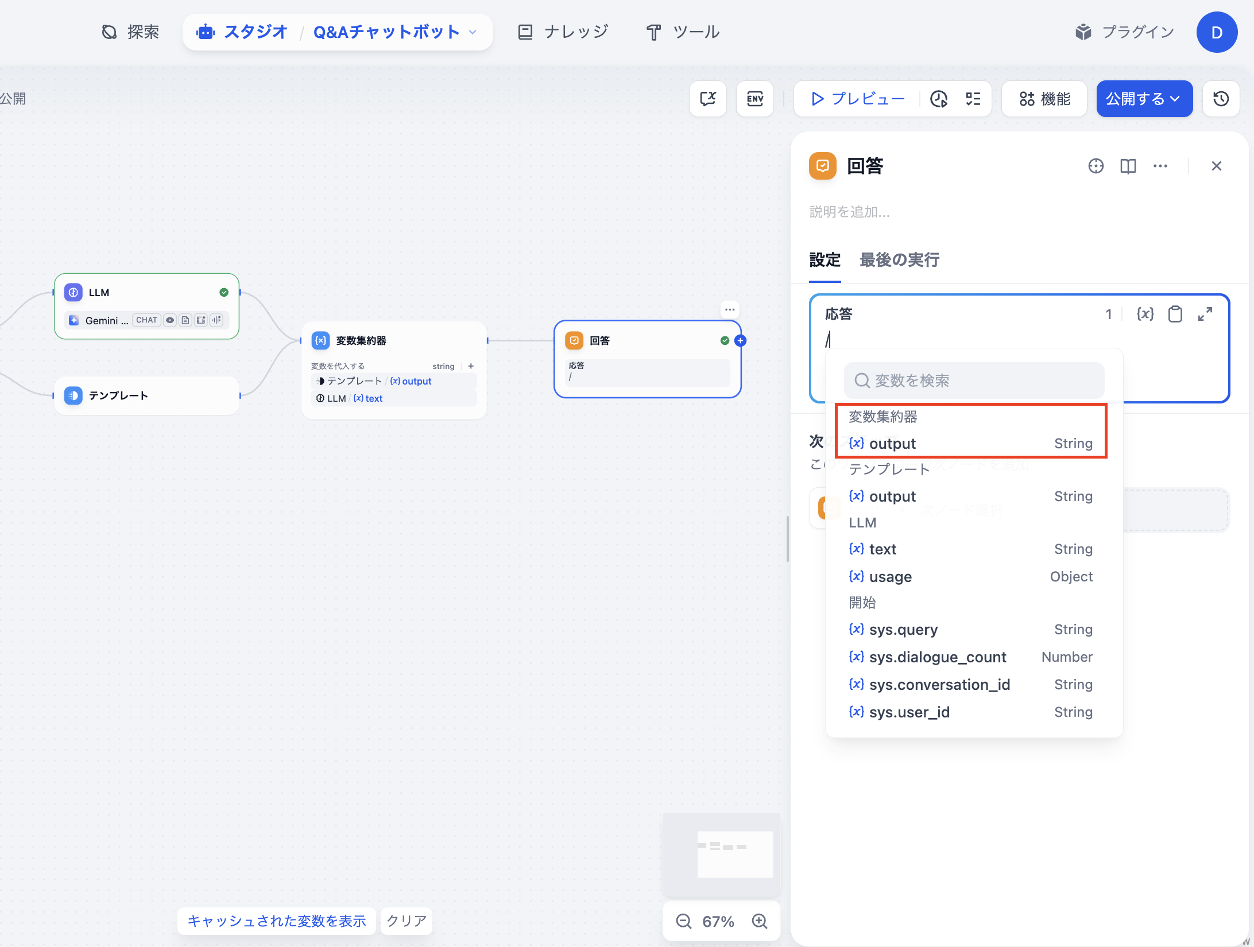Click the insert variable {x} icon
The height and width of the screenshot is (947, 1254).
point(1145,314)
